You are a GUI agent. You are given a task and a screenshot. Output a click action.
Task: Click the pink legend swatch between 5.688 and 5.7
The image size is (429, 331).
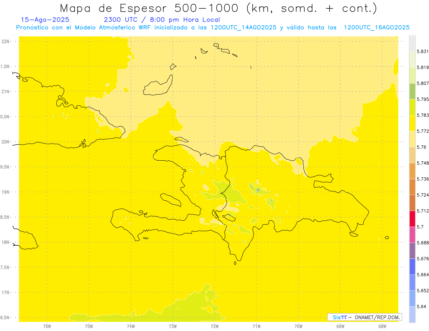(x=412, y=235)
